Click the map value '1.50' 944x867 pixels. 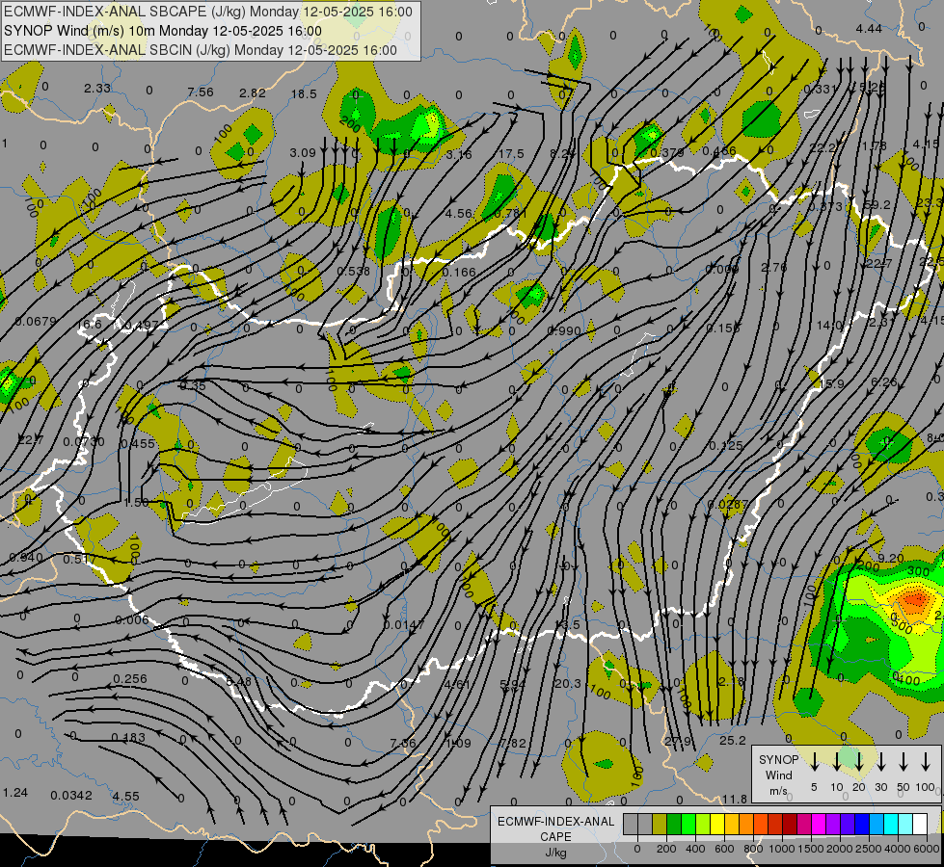136,502
